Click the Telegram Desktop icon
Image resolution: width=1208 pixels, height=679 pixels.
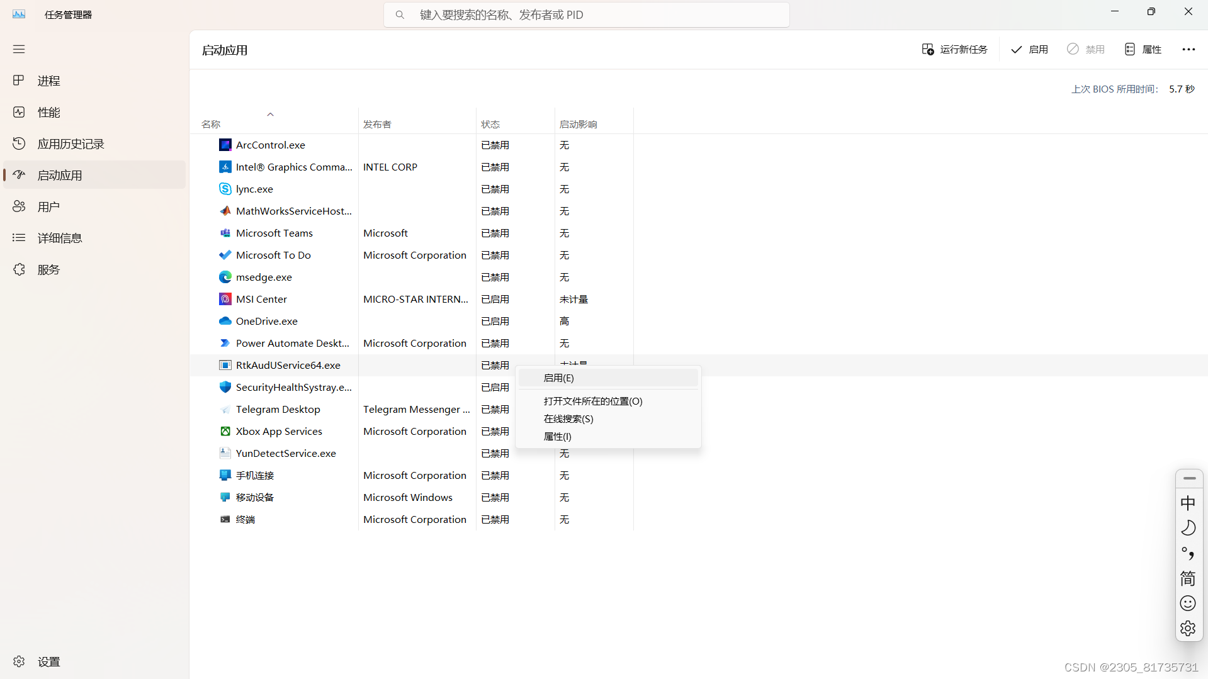[x=225, y=409]
